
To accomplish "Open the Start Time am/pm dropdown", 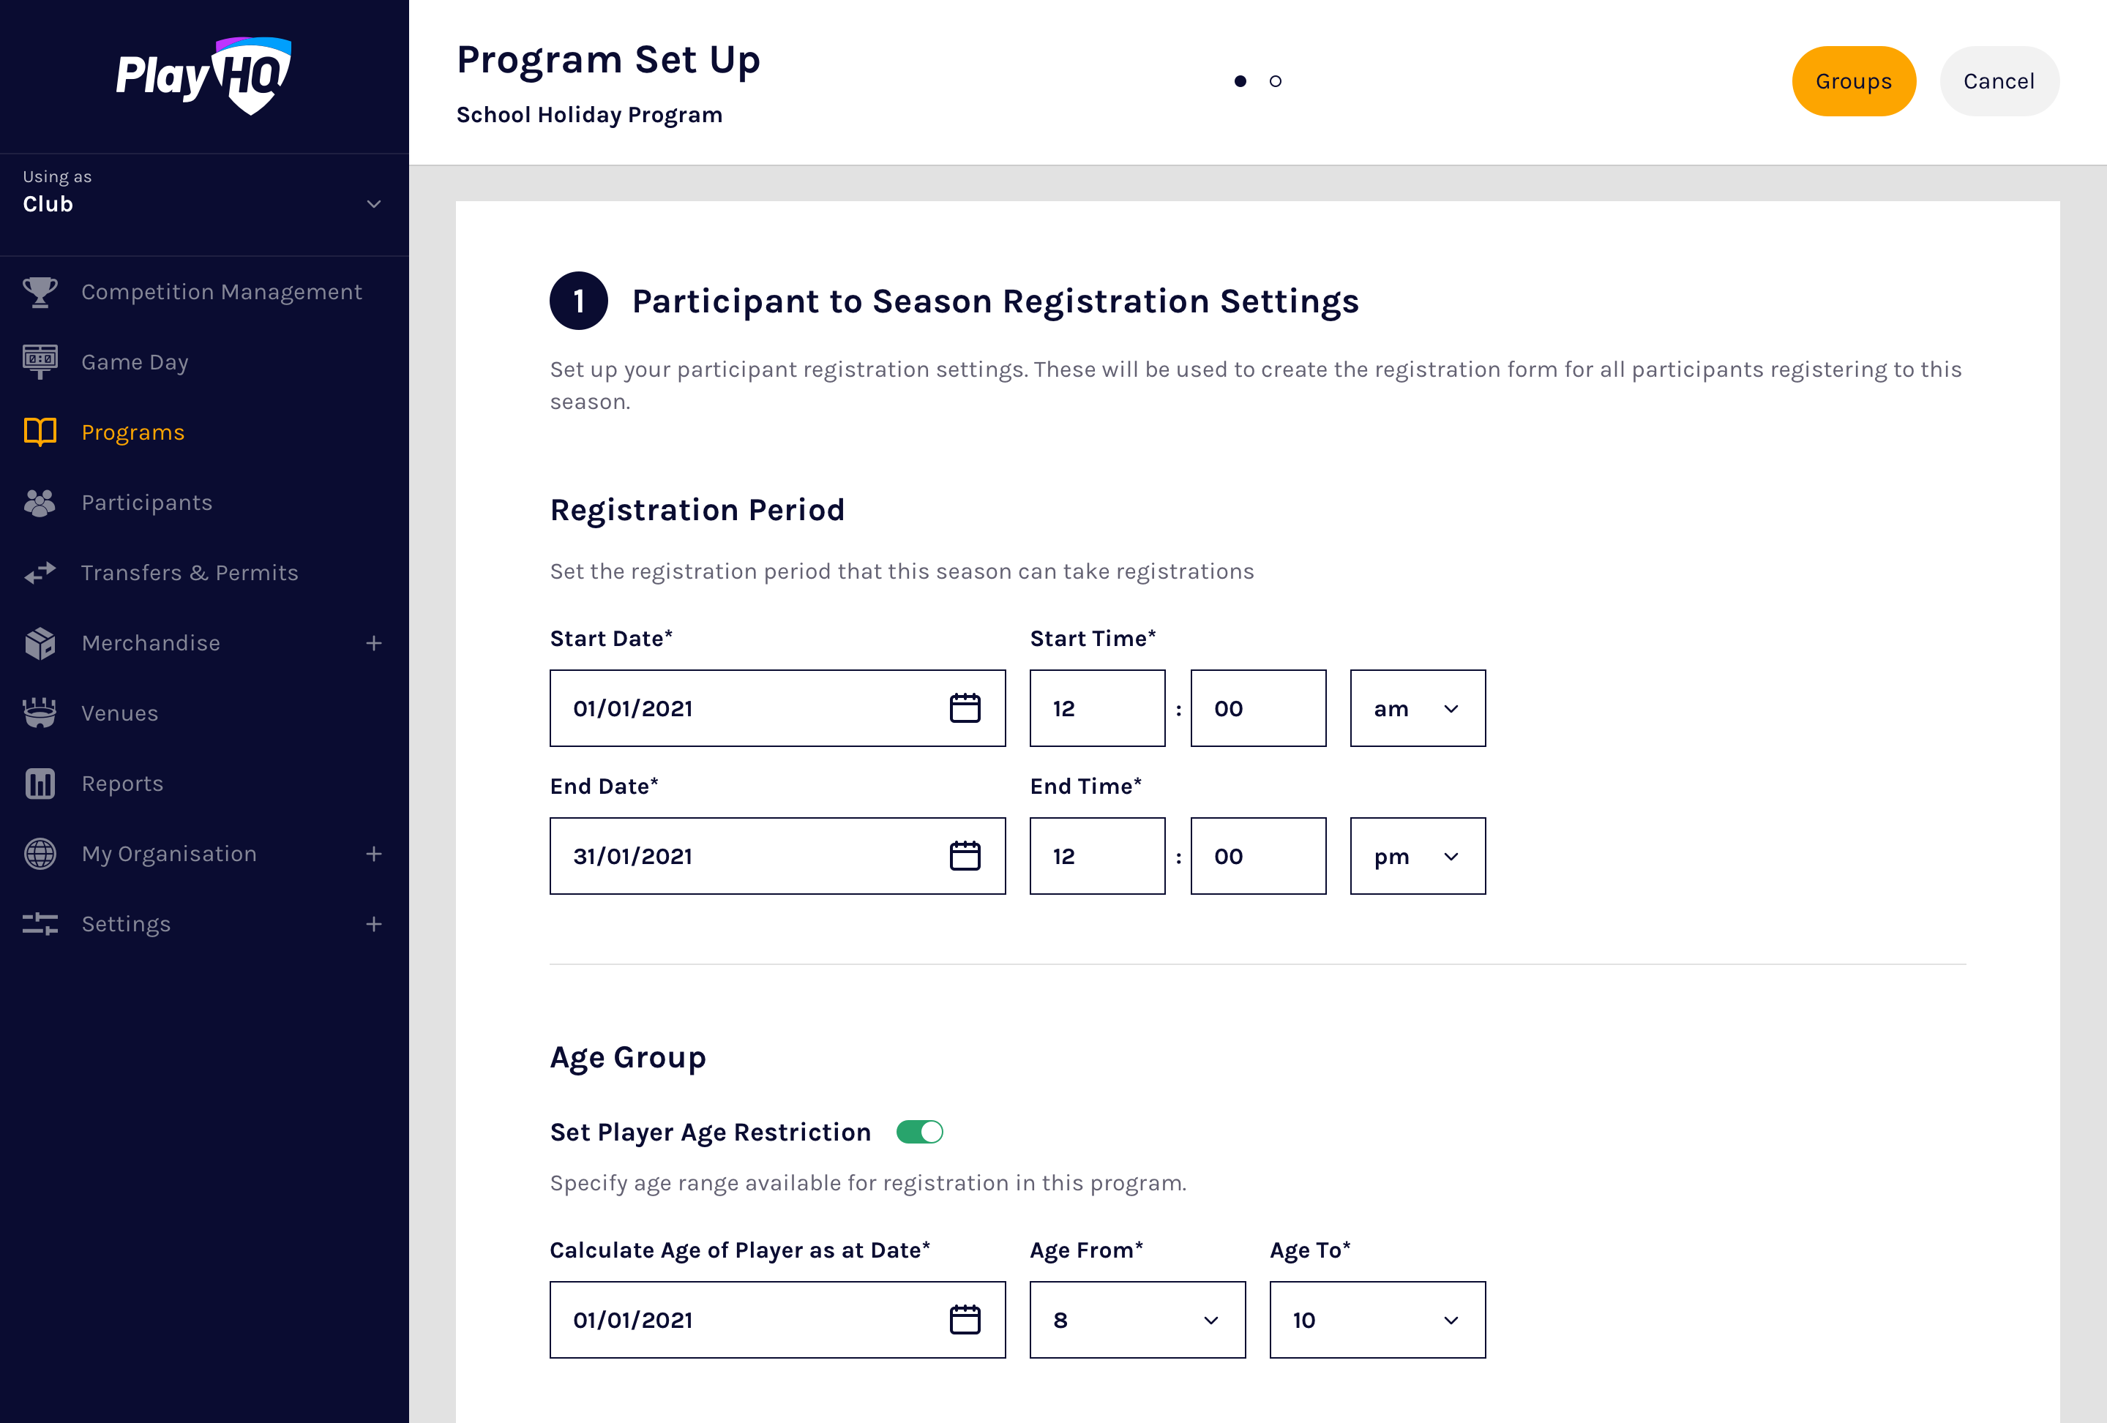I will pyautogui.click(x=1417, y=709).
